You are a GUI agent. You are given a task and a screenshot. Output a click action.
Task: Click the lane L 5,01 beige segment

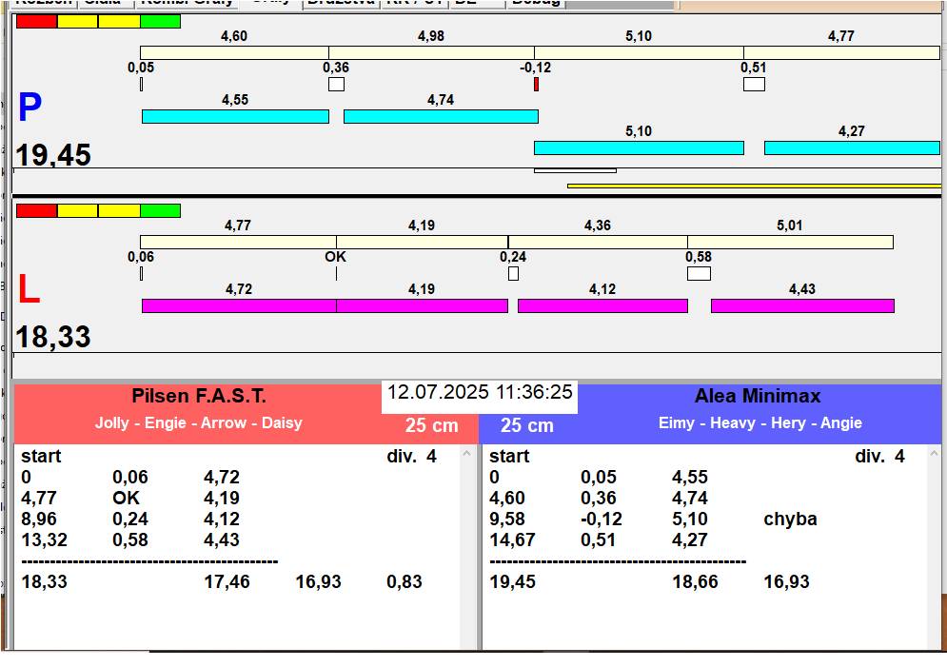[x=791, y=242]
